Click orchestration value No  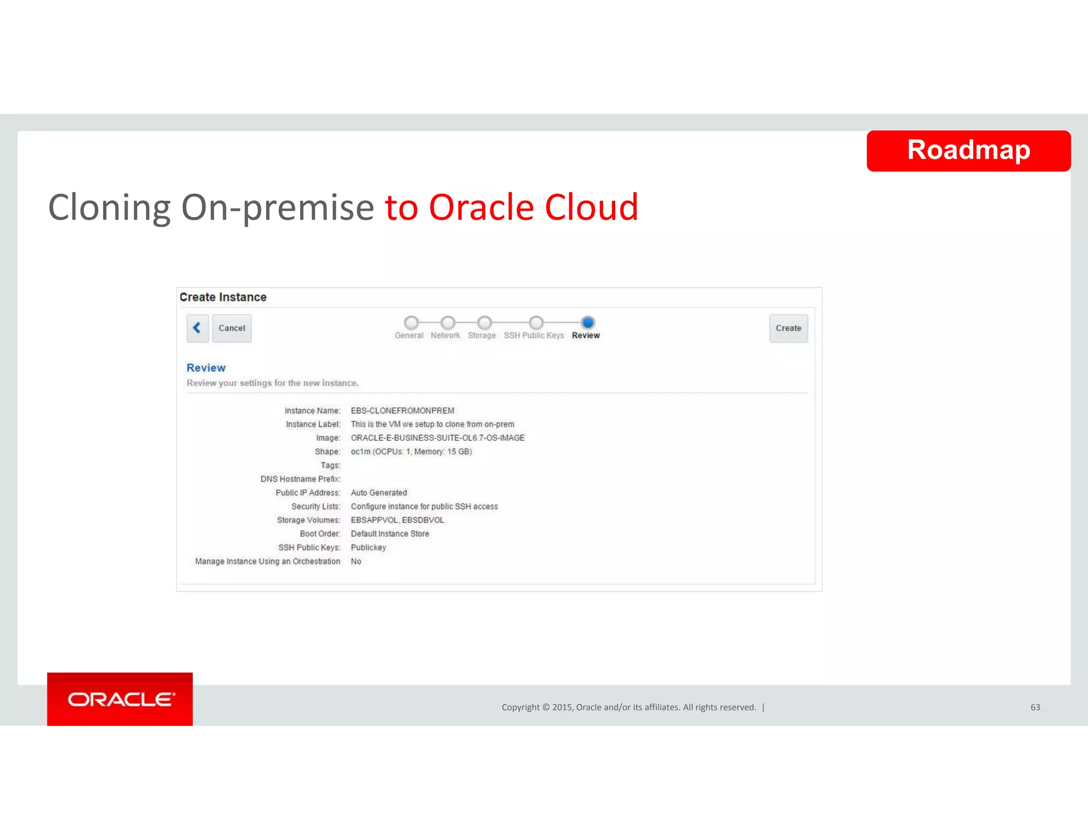click(x=356, y=561)
